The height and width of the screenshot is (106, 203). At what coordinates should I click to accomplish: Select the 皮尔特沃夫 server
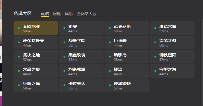pos(36,42)
